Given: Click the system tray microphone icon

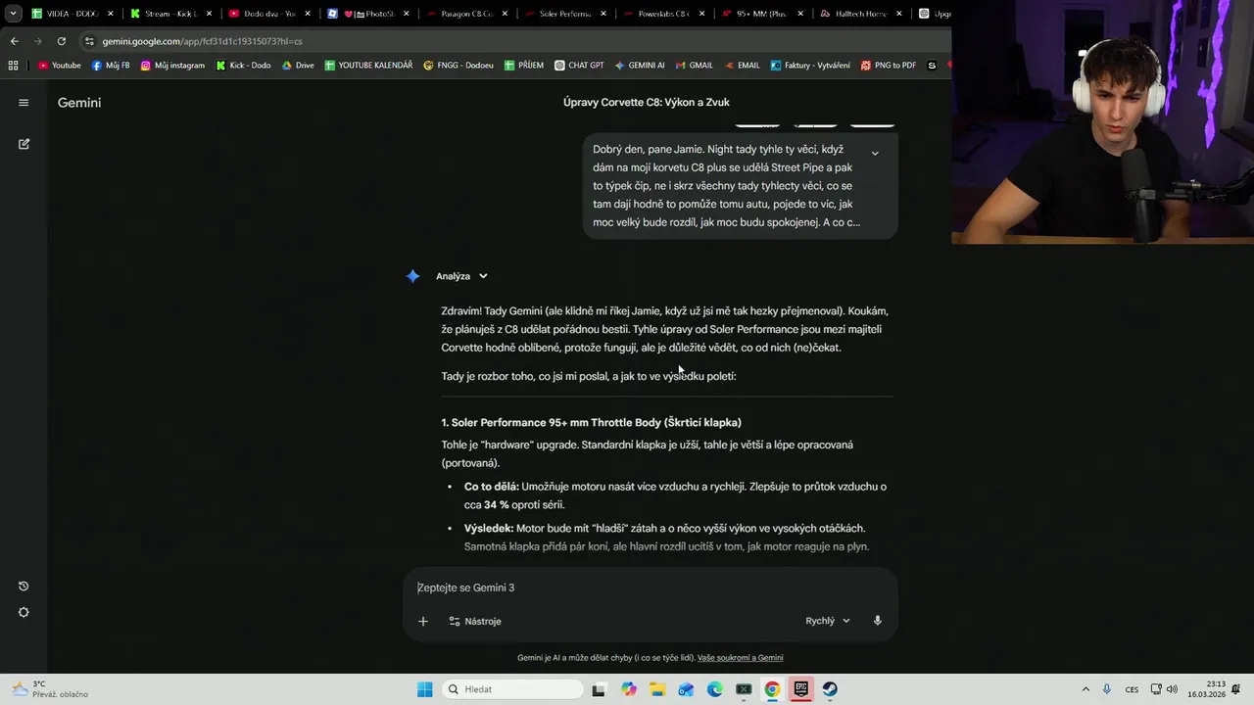Looking at the screenshot, I should 1107,689.
